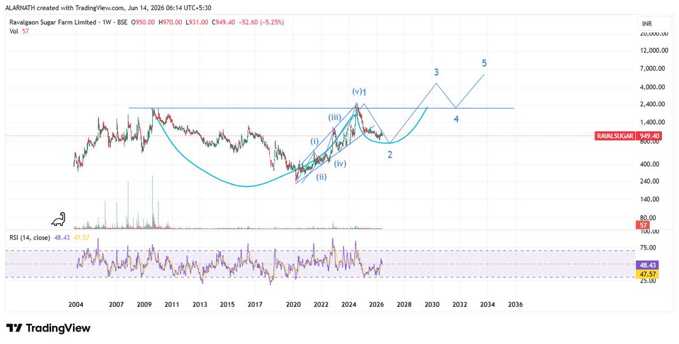
Task: Click the 25.00 RSI axis label
Action: point(648,281)
